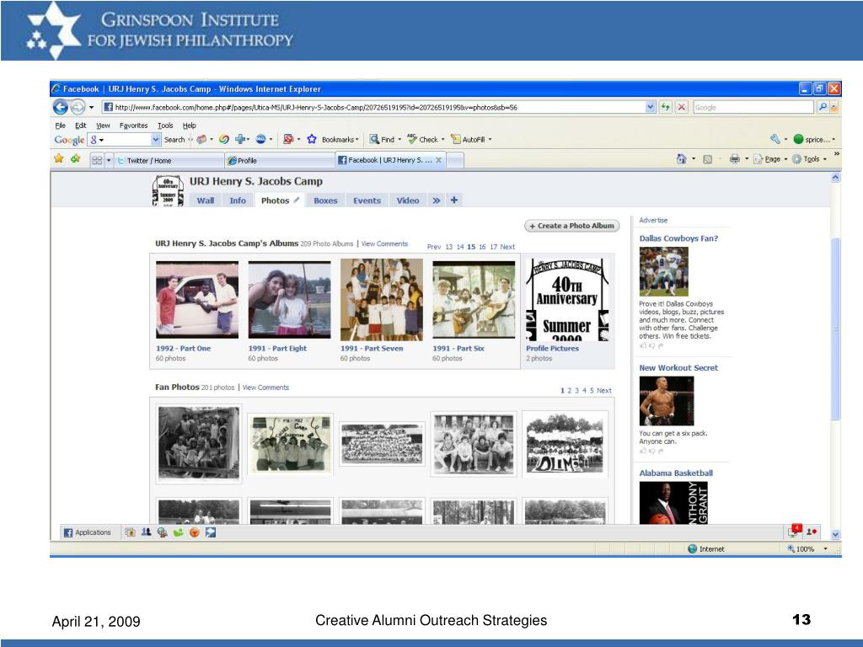Image resolution: width=863 pixels, height=647 pixels.
Task: Click the groups people icon in bottom bar
Action: [146, 532]
